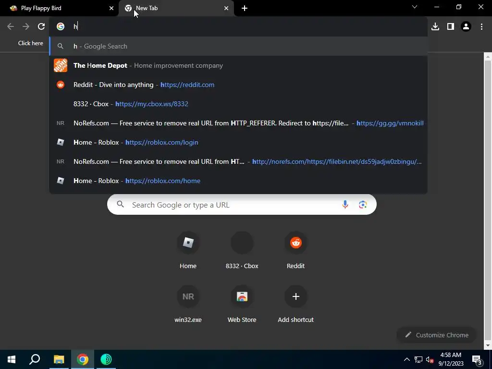Open the Web Store shortcut tile
The width and height of the screenshot is (492, 369).
(x=242, y=304)
